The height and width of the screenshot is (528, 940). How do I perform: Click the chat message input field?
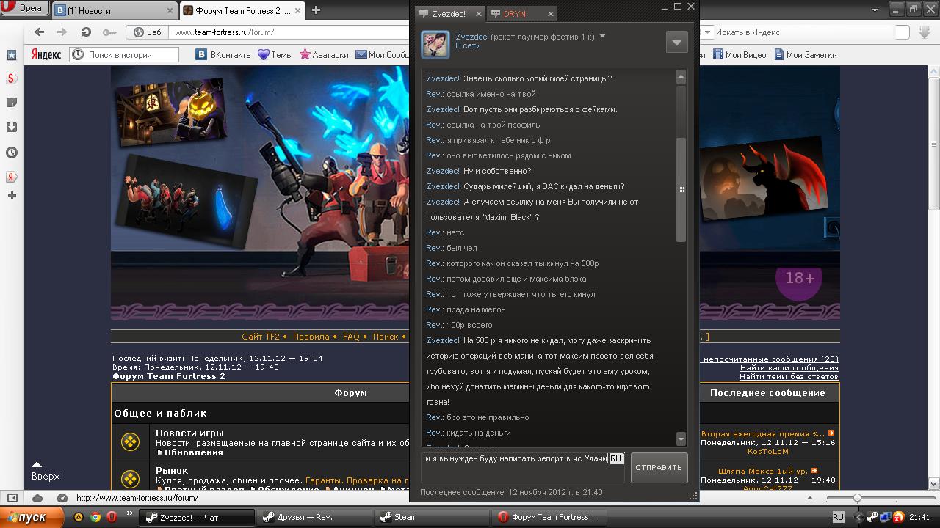click(x=523, y=468)
